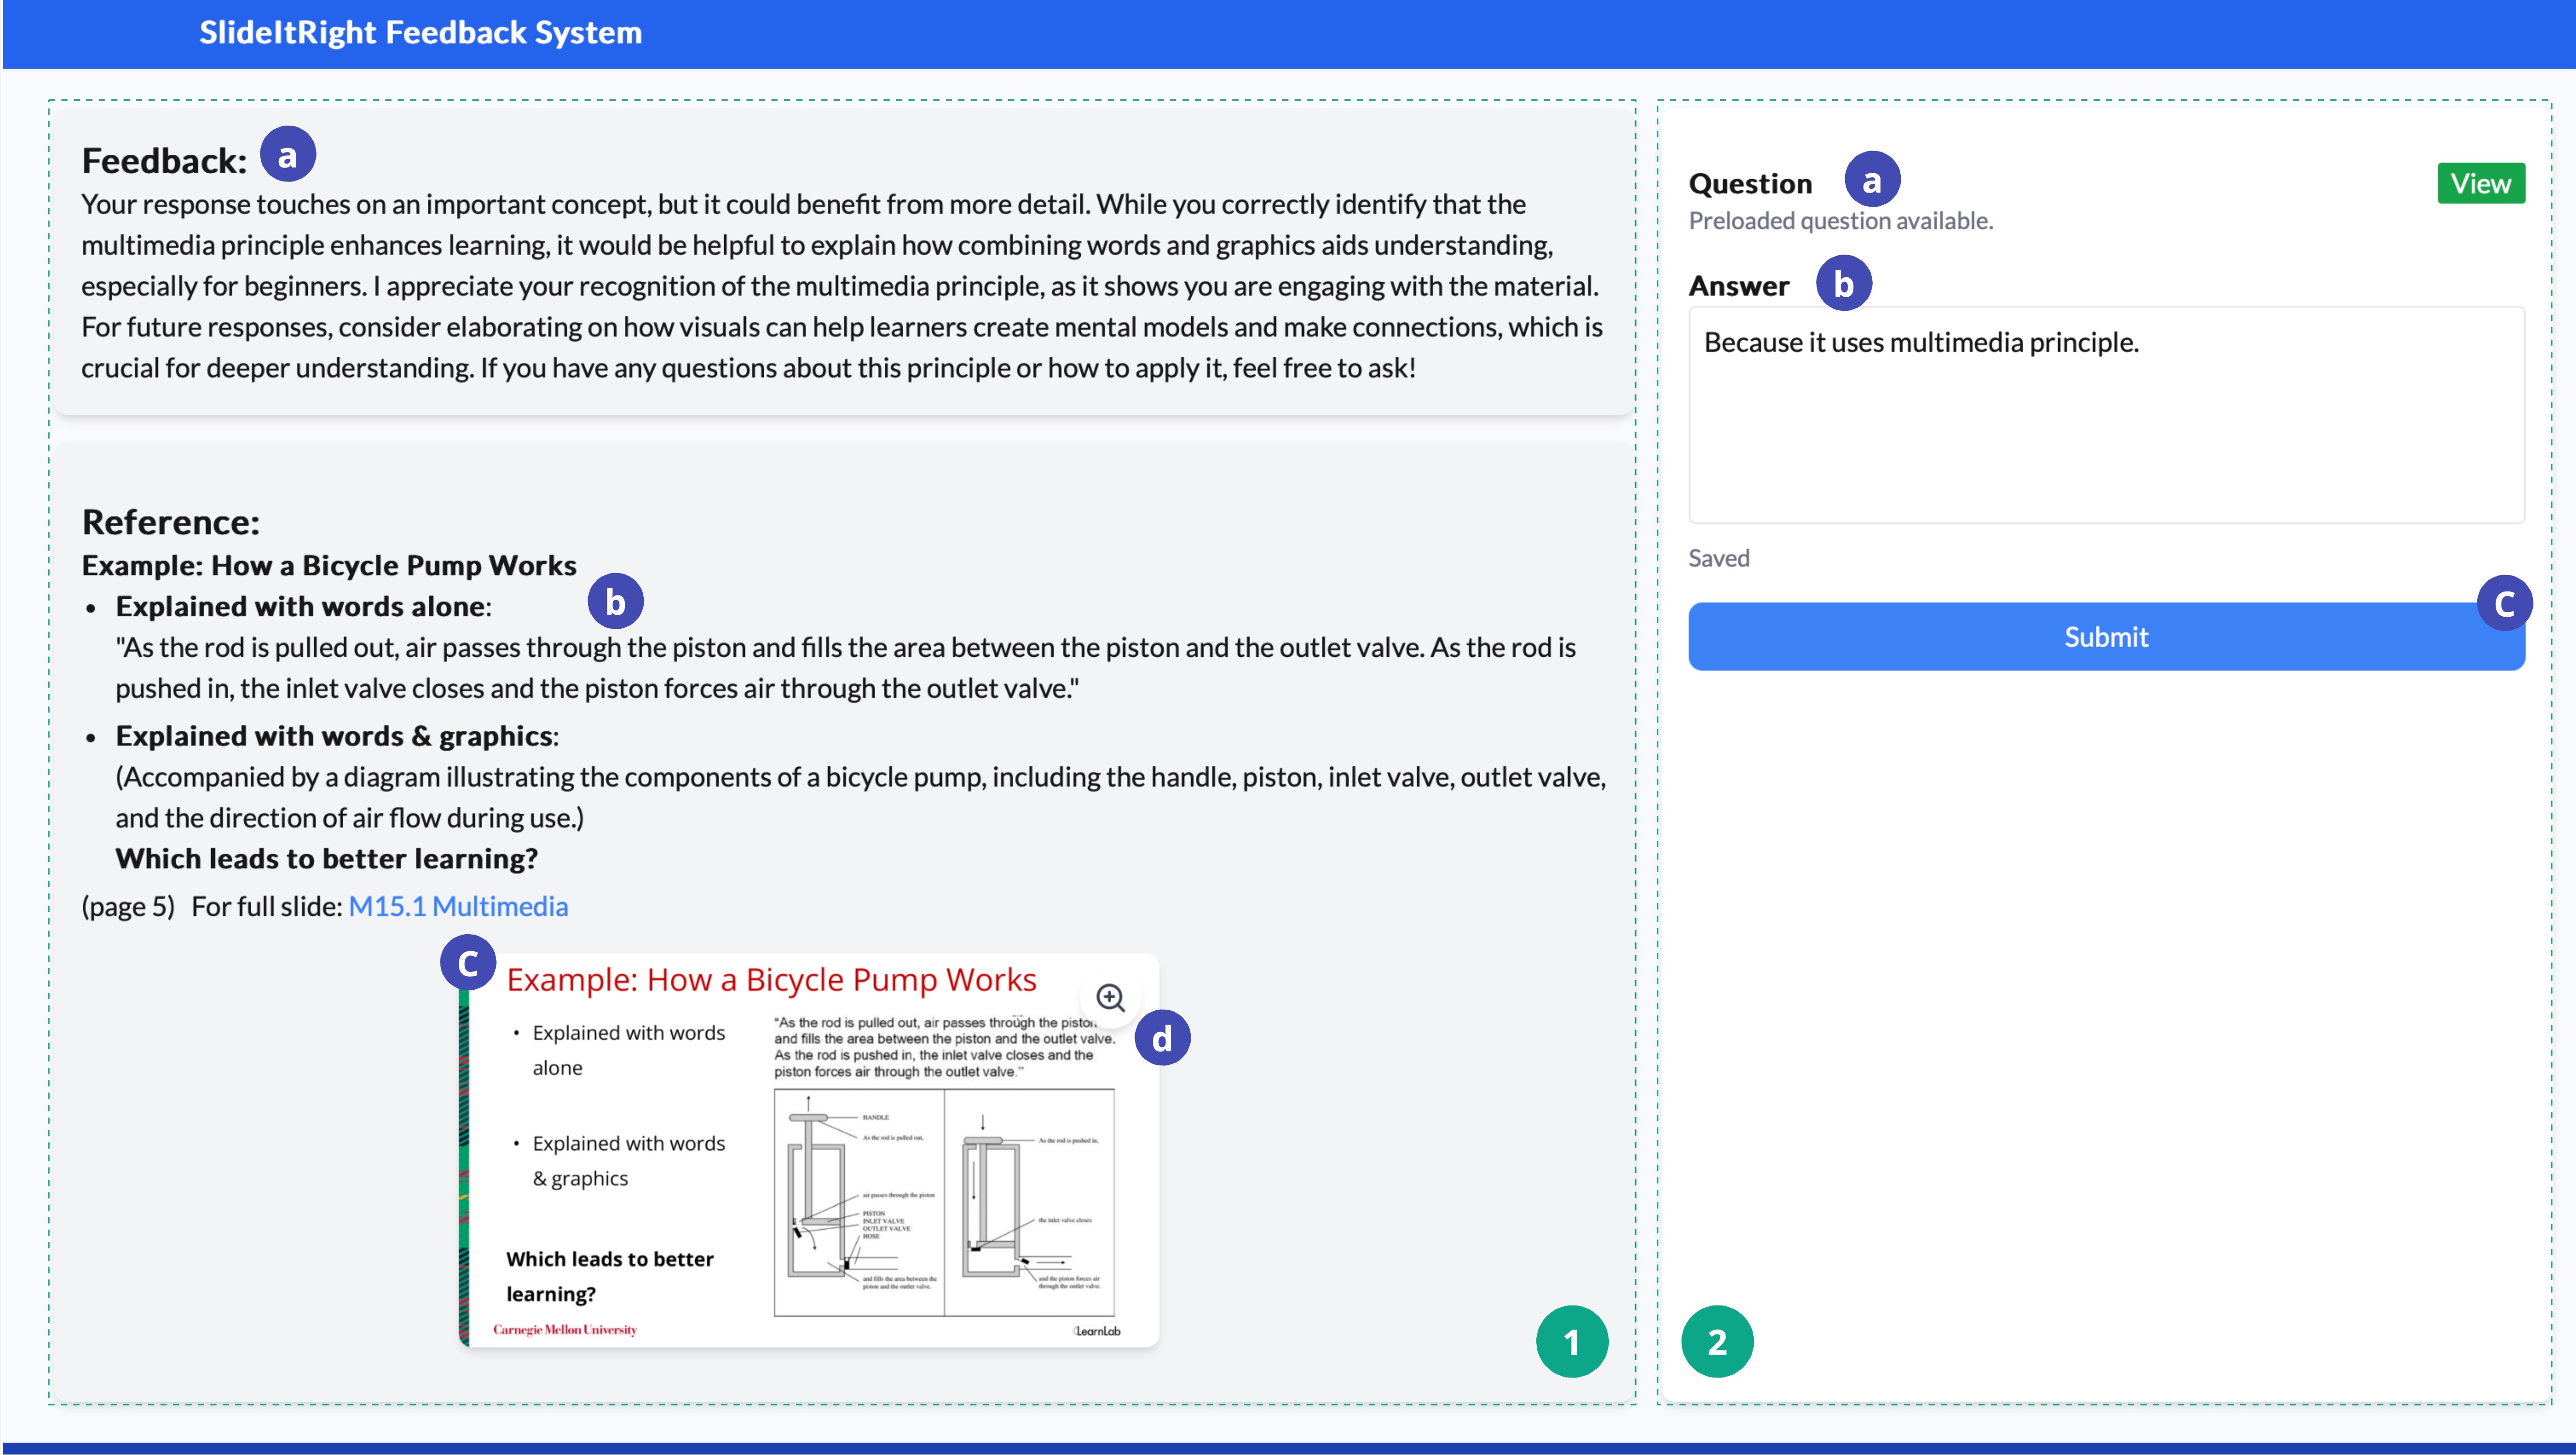
Task: Click the SlideItRight Feedback System title
Action: tap(420, 33)
